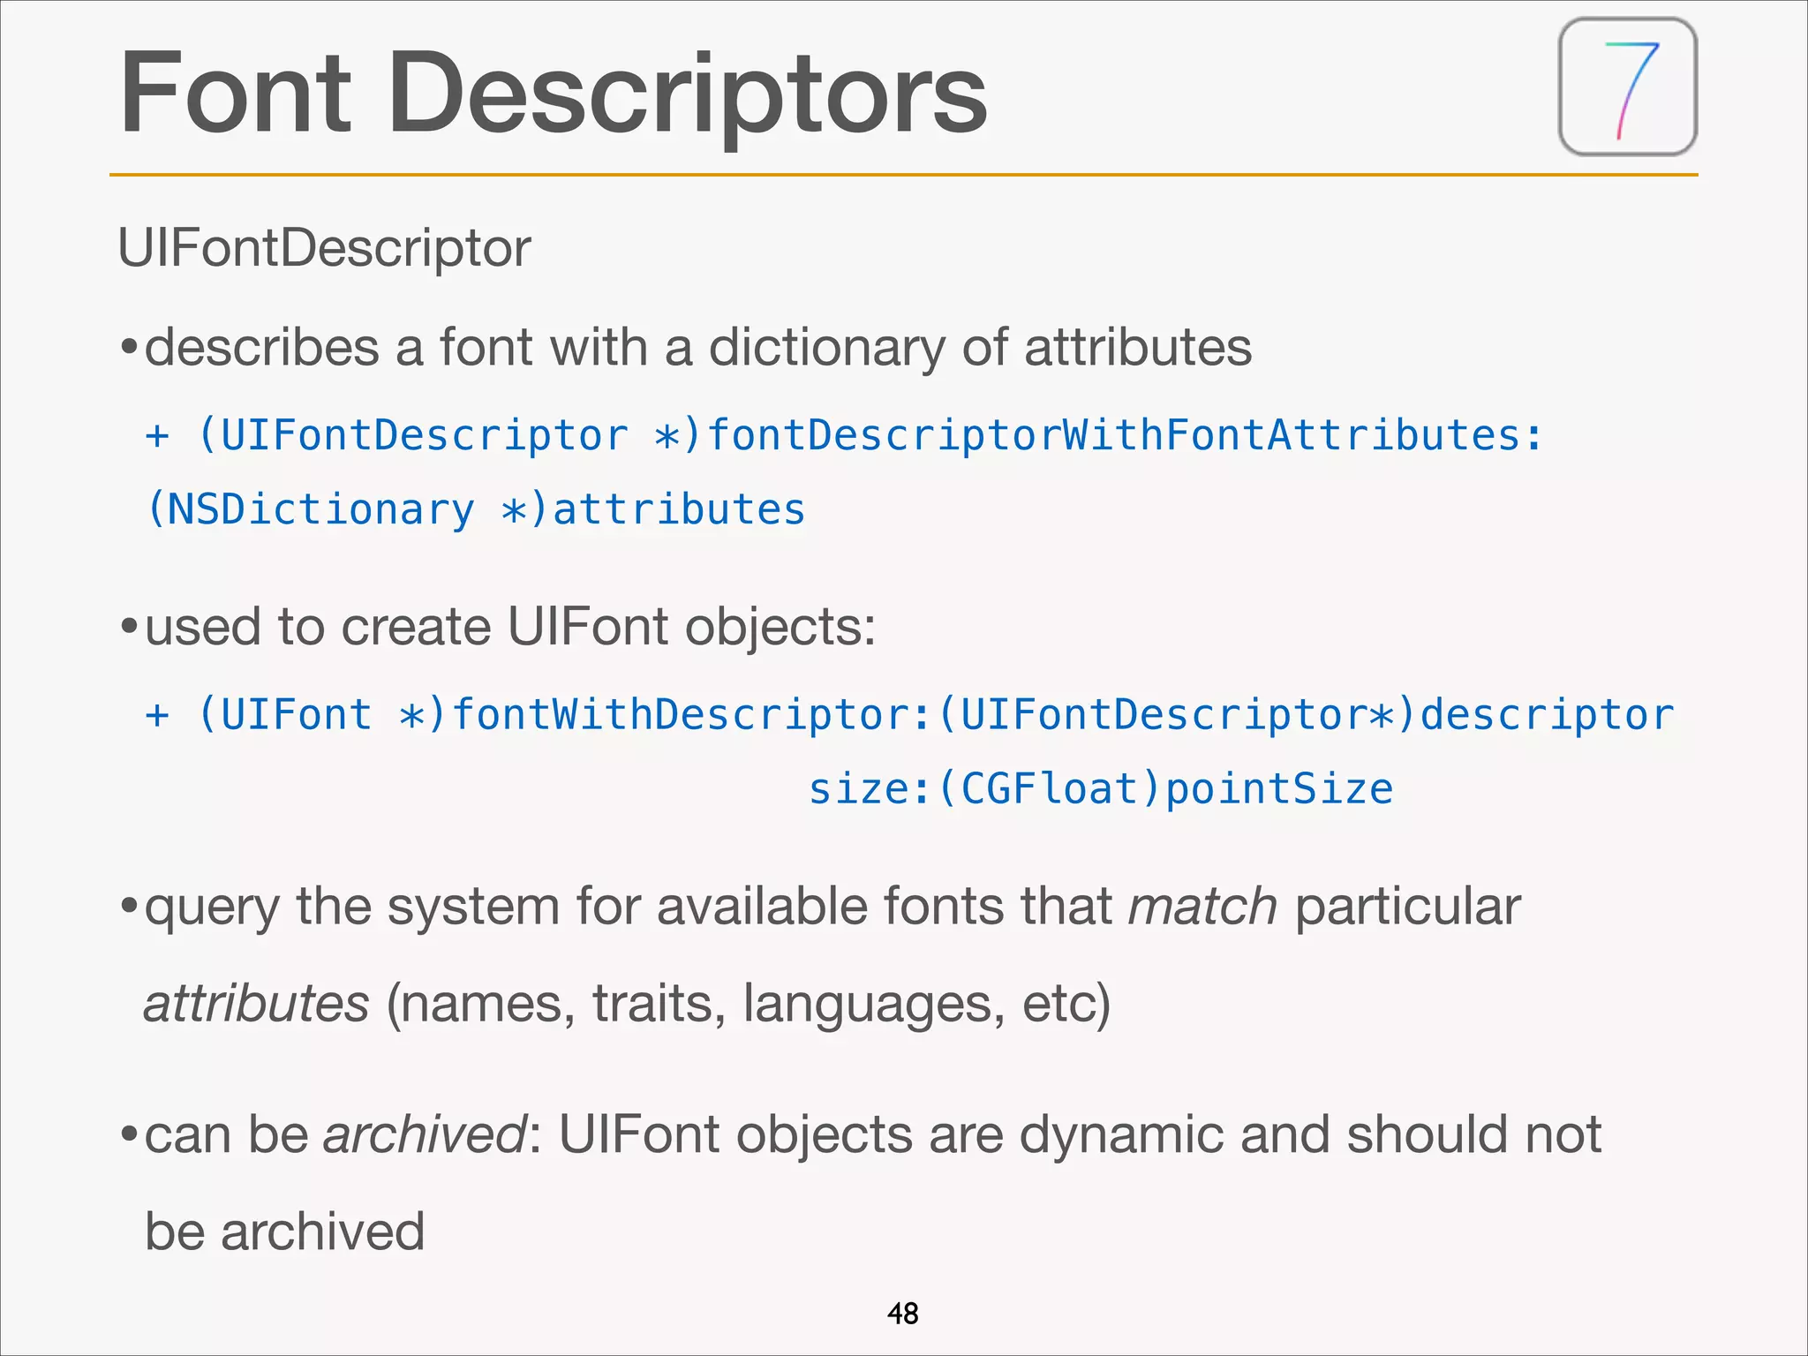Click the iOS 7 logo icon

(x=1628, y=87)
